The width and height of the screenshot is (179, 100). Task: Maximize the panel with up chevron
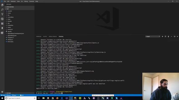click(171, 36)
